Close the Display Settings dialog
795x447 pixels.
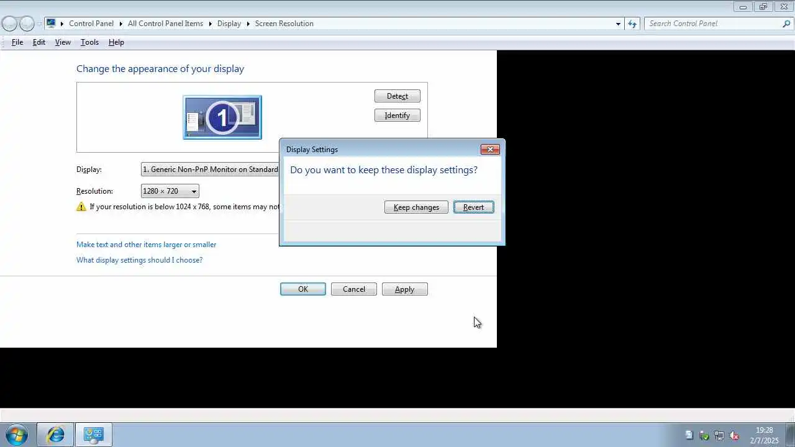(490, 149)
